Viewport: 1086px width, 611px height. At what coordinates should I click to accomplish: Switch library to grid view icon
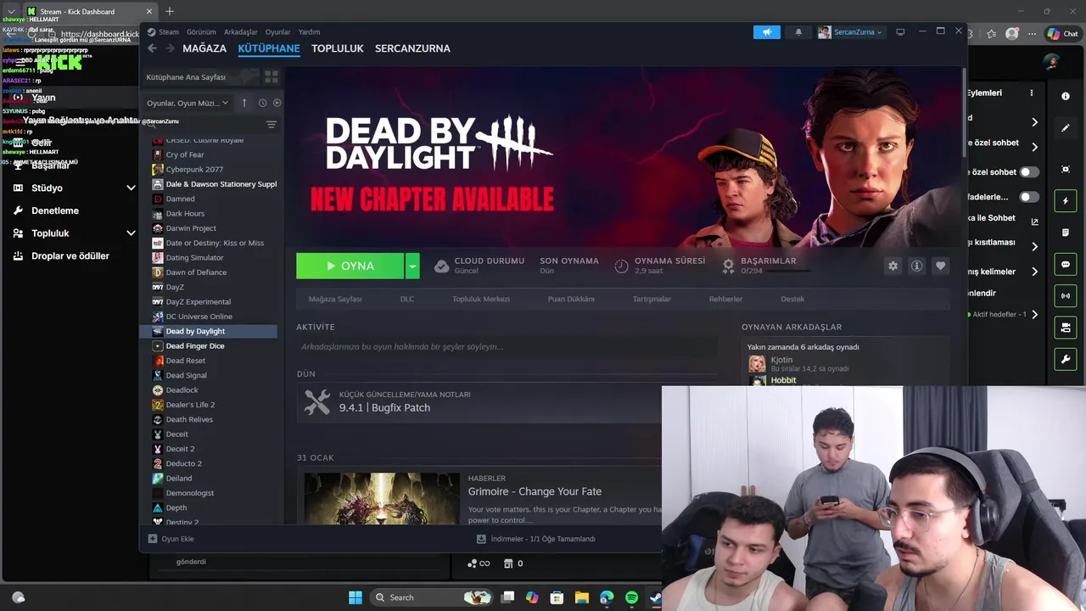point(271,76)
